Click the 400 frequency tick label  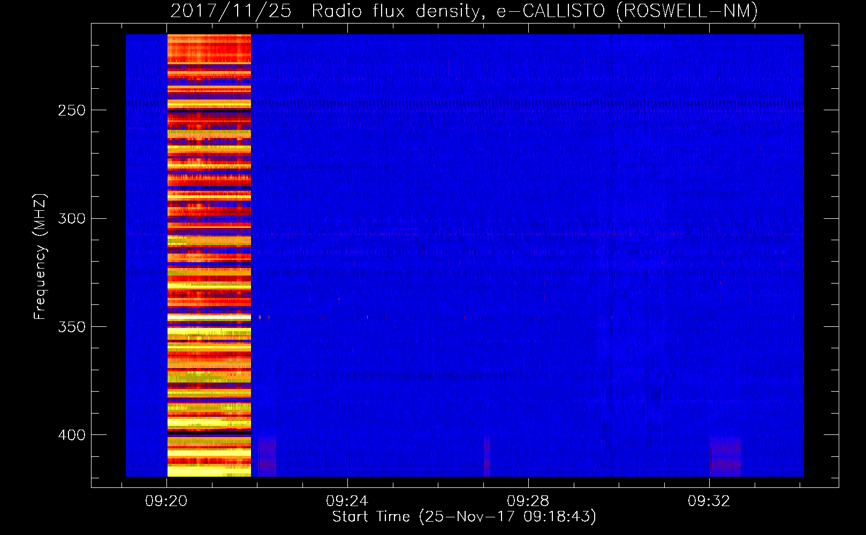click(72, 435)
